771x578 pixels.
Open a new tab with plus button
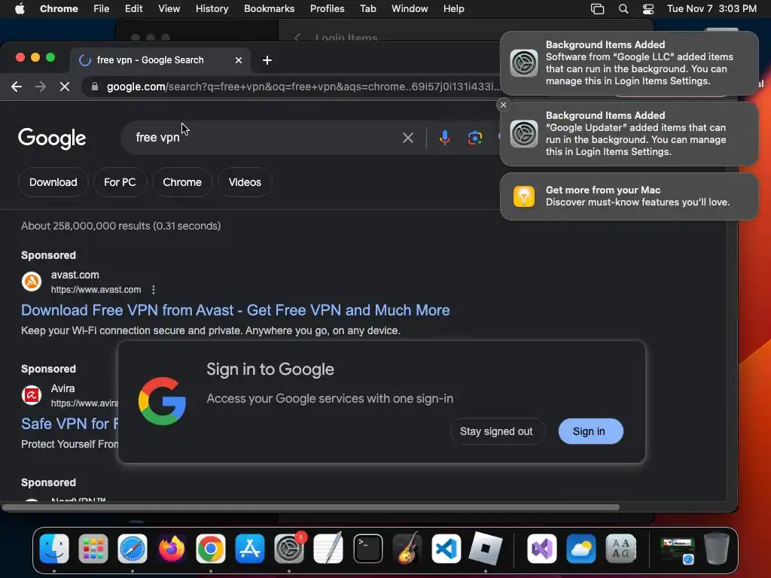pyautogui.click(x=267, y=60)
